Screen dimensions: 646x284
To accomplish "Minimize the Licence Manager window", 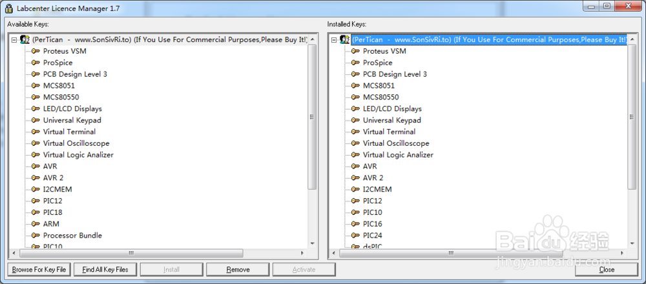I will tap(592, 5).
